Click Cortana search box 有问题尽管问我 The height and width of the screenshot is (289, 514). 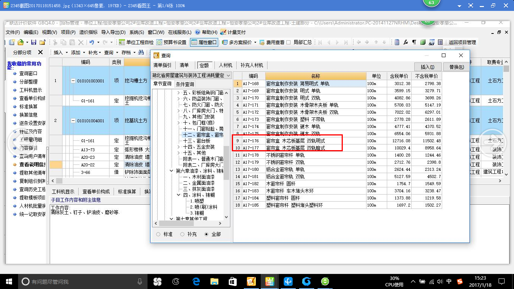(x=84, y=281)
